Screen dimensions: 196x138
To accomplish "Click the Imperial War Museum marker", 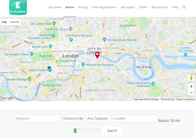I will pos(83,64).
